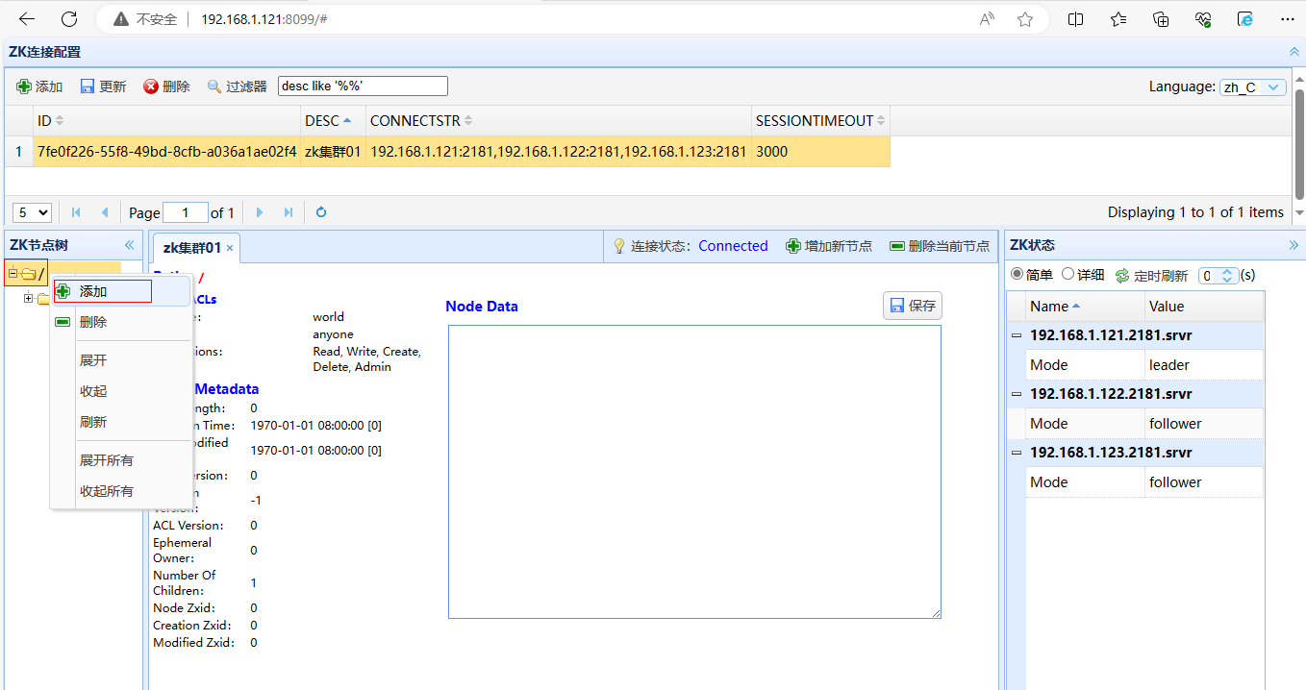1306x690 pixels.
Task: Collapse the 192.168.1.122.2181.srvr group
Action: click(1016, 394)
